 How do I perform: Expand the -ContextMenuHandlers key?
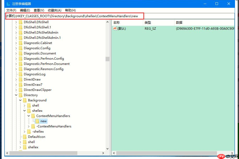(x=29, y=126)
